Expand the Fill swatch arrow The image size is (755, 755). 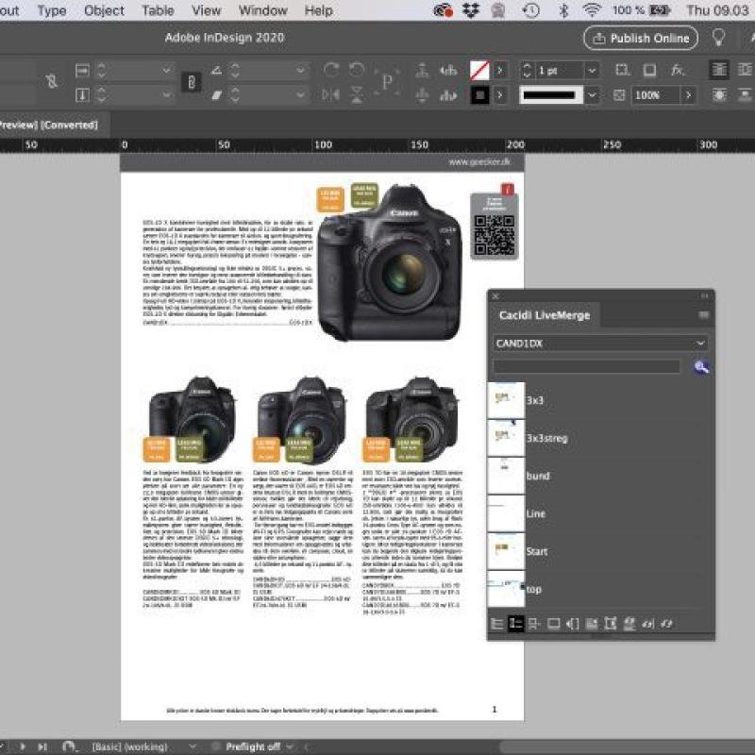[x=500, y=71]
